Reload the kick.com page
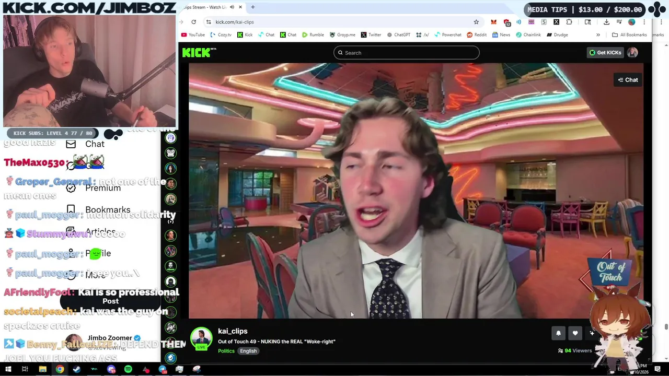The width and height of the screenshot is (669, 376). [193, 22]
